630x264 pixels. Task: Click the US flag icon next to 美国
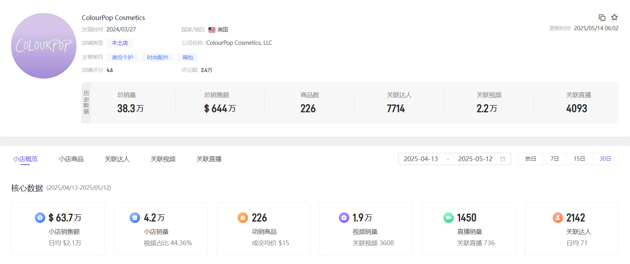pyautogui.click(x=212, y=29)
